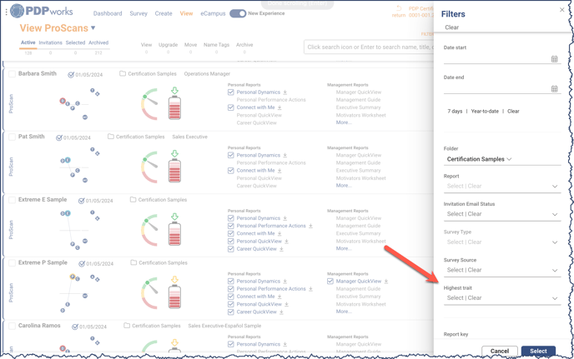Expand the Report filter dropdown
Viewport: 574px width, 359px height.
click(x=502, y=186)
